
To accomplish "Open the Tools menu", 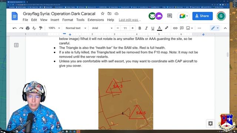I will (x=80, y=20).
